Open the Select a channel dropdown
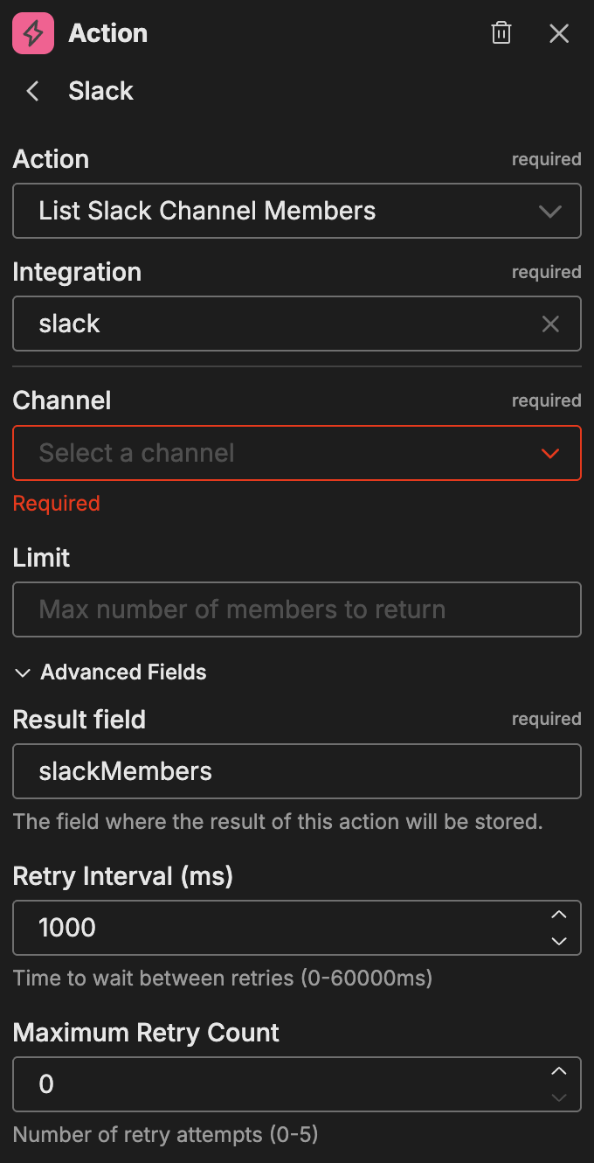The height and width of the screenshot is (1163, 594). 262,453
